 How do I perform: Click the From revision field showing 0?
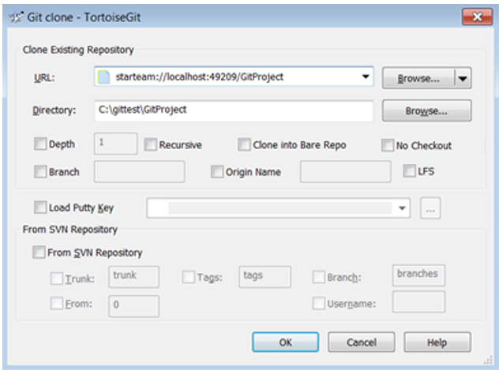(x=133, y=306)
